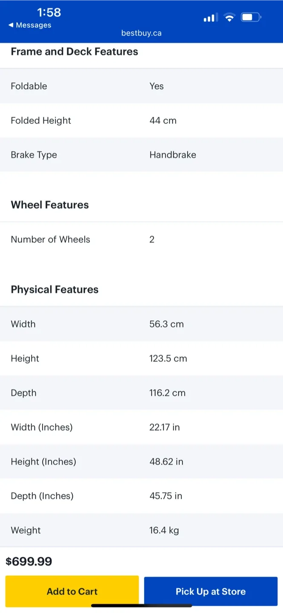Viewport: 283px width, 613px height.
Task: Tap the Add to Cart button
Action: click(72, 591)
